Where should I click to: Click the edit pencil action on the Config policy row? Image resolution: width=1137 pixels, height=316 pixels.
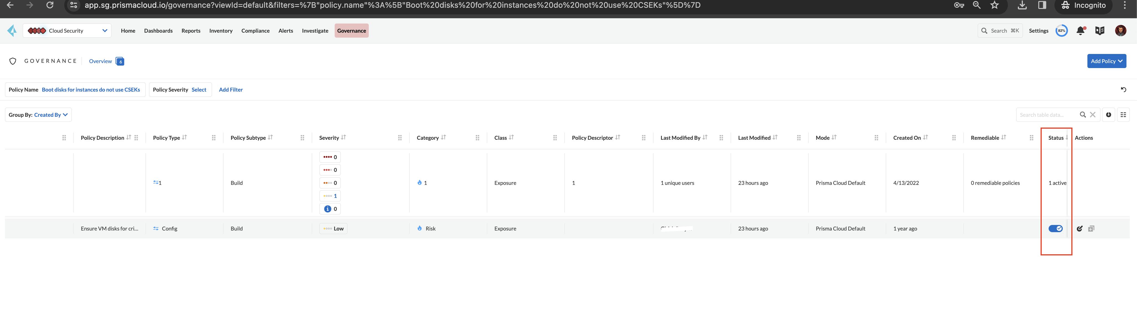click(1080, 228)
